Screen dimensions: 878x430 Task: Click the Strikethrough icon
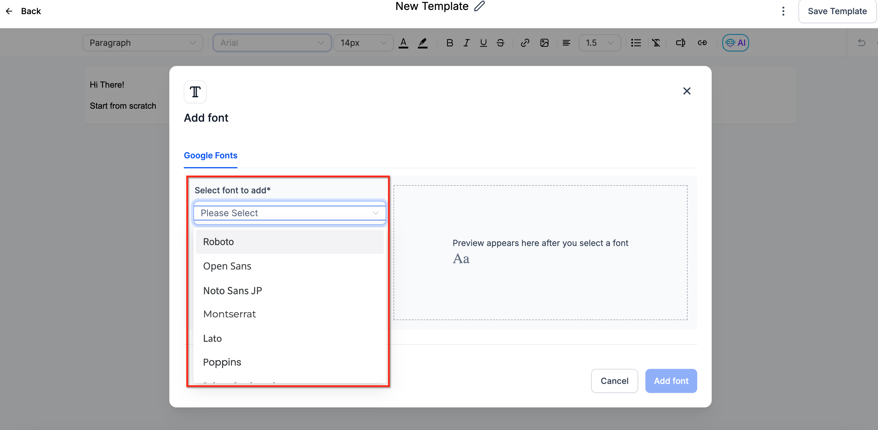click(500, 43)
